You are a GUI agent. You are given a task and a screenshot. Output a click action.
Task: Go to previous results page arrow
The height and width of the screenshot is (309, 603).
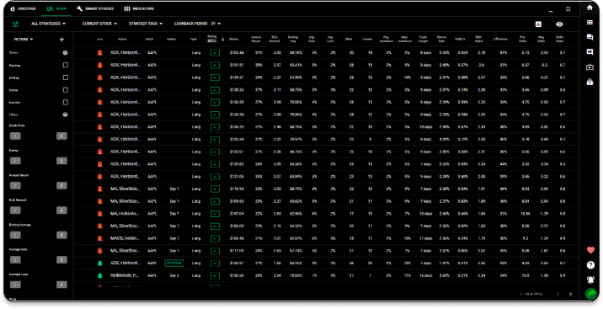pos(558,294)
